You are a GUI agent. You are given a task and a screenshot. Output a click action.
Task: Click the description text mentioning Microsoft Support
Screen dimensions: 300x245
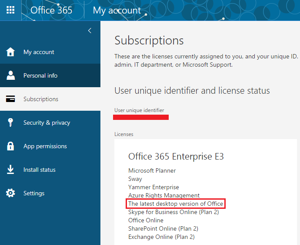[206, 61]
